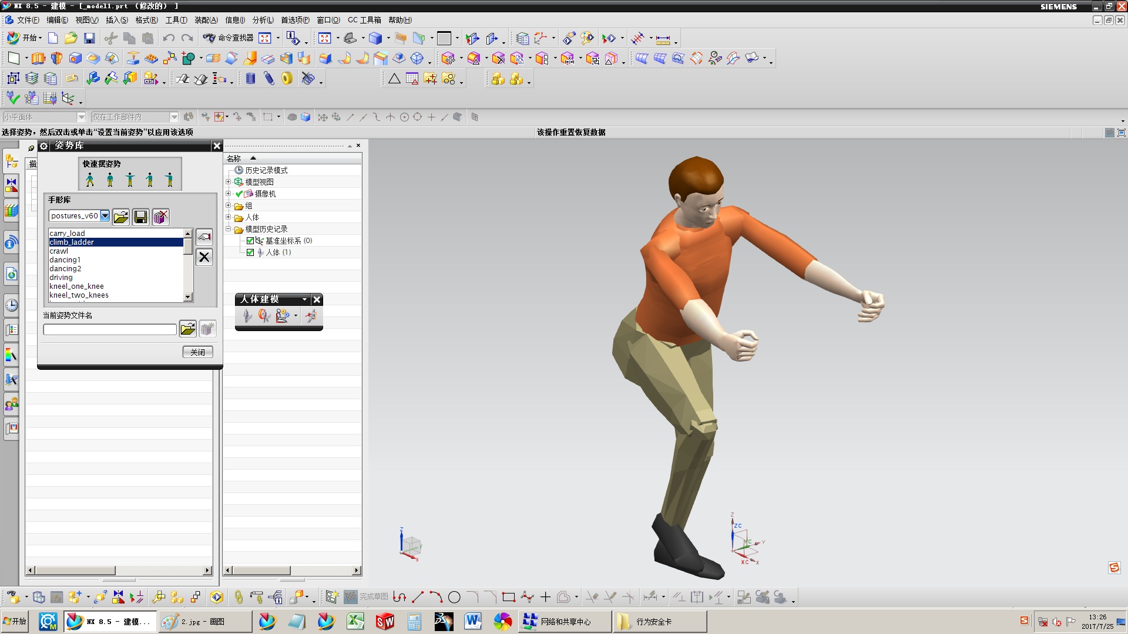
Task: Click the X delete posture button
Action: 204,257
